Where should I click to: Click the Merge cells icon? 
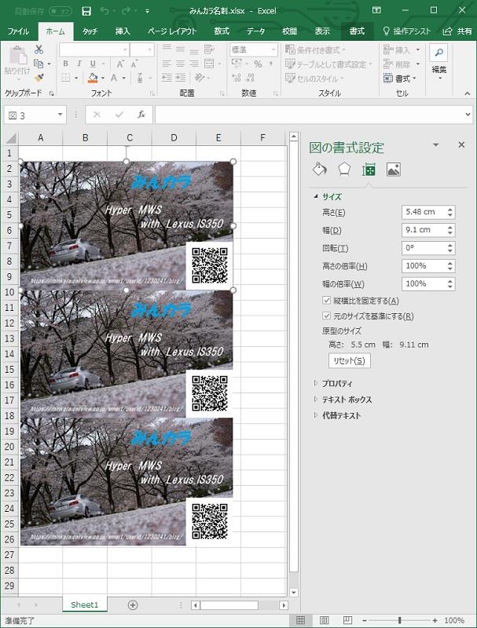[209, 64]
